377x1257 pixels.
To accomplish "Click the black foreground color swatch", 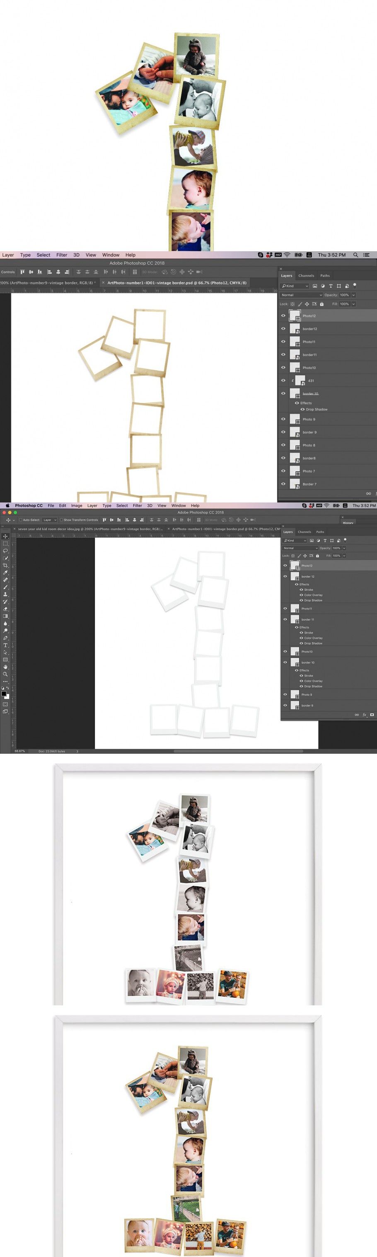I will point(4,694).
